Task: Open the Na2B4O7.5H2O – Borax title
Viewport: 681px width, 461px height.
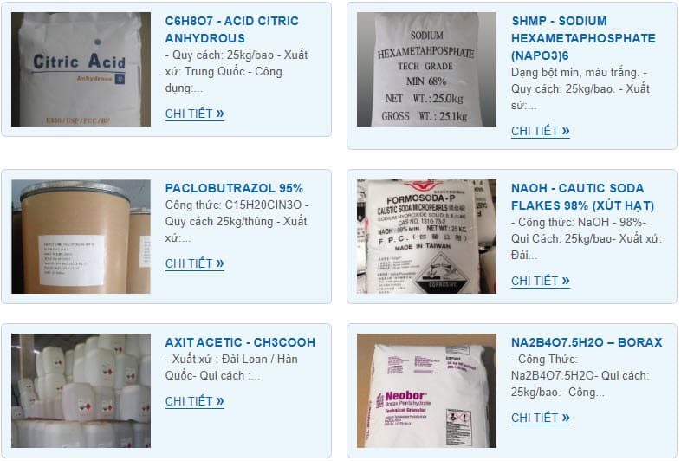Action: (587, 342)
